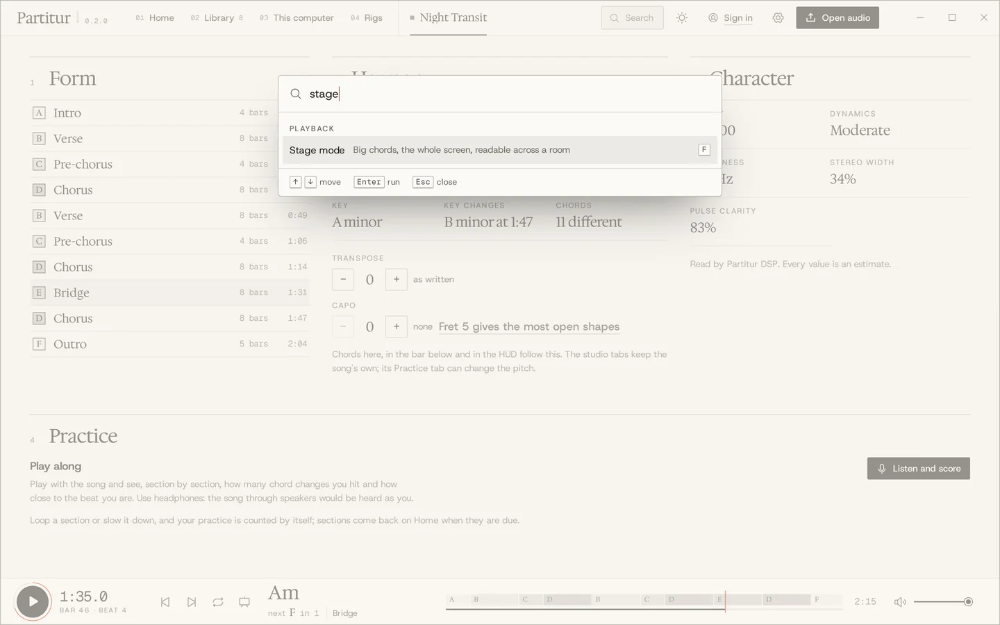
Task: Click the Listen and score button
Action: [919, 469]
